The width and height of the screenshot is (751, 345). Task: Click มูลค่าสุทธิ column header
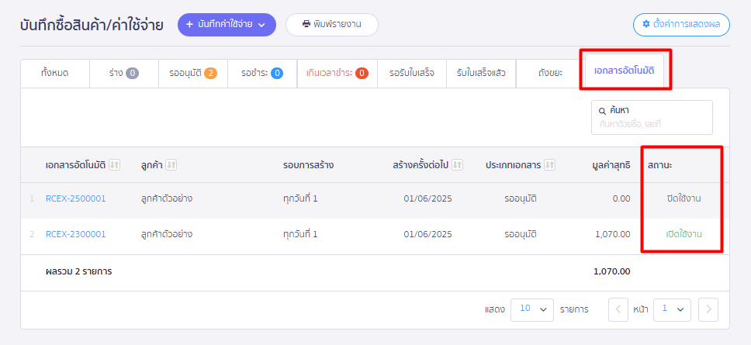tap(611, 166)
